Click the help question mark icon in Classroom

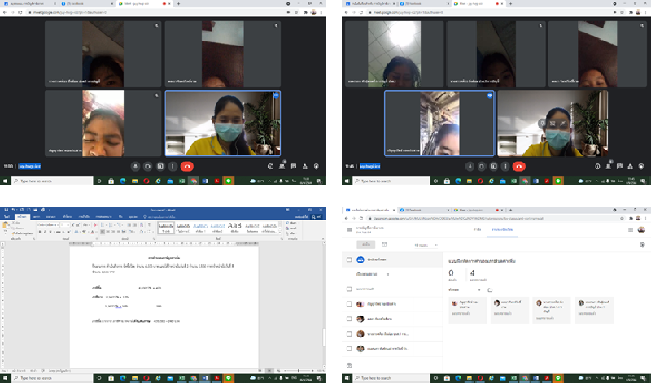(349, 367)
